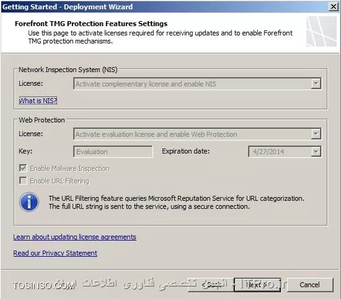Click the blue information icon

point(29,202)
